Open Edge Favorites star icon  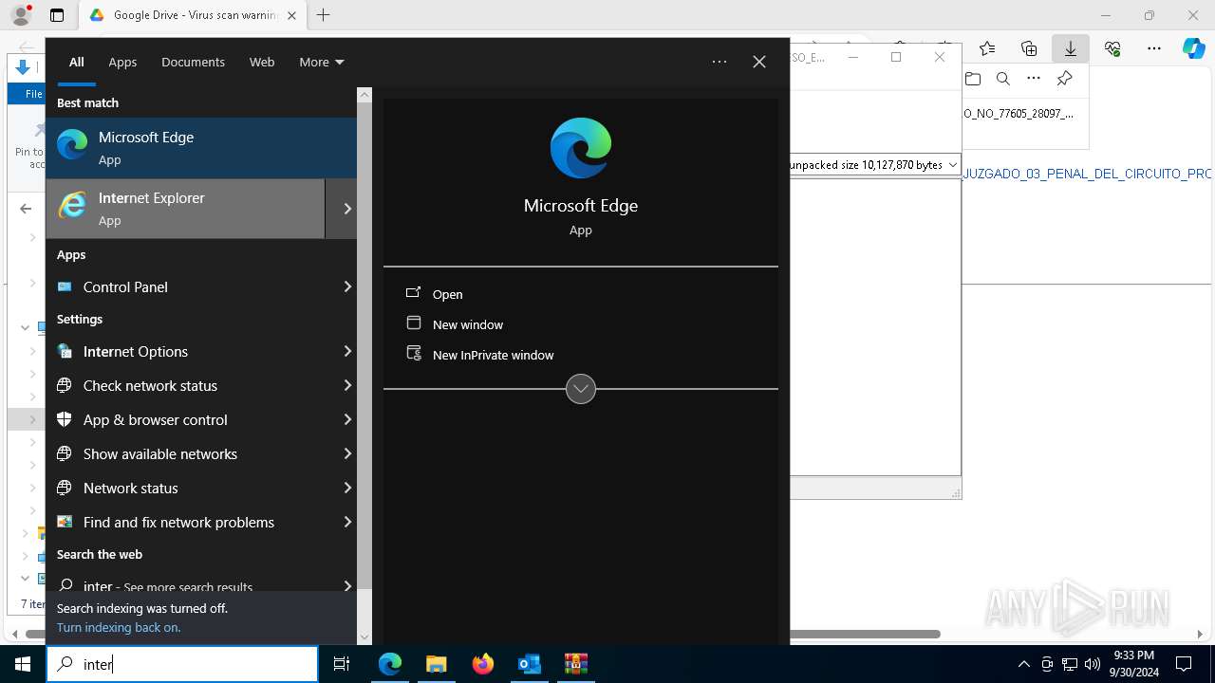(987, 48)
